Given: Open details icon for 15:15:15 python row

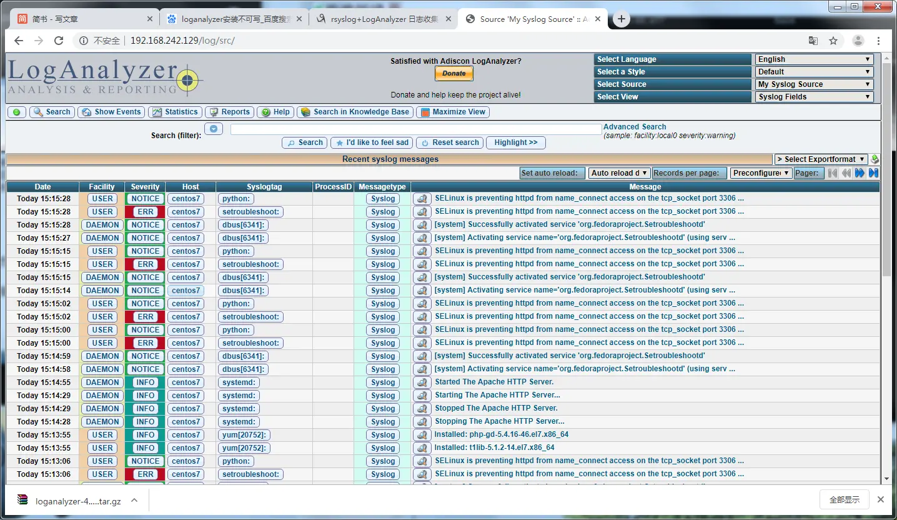Looking at the screenshot, I should pyautogui.click(x=422, y=251).
